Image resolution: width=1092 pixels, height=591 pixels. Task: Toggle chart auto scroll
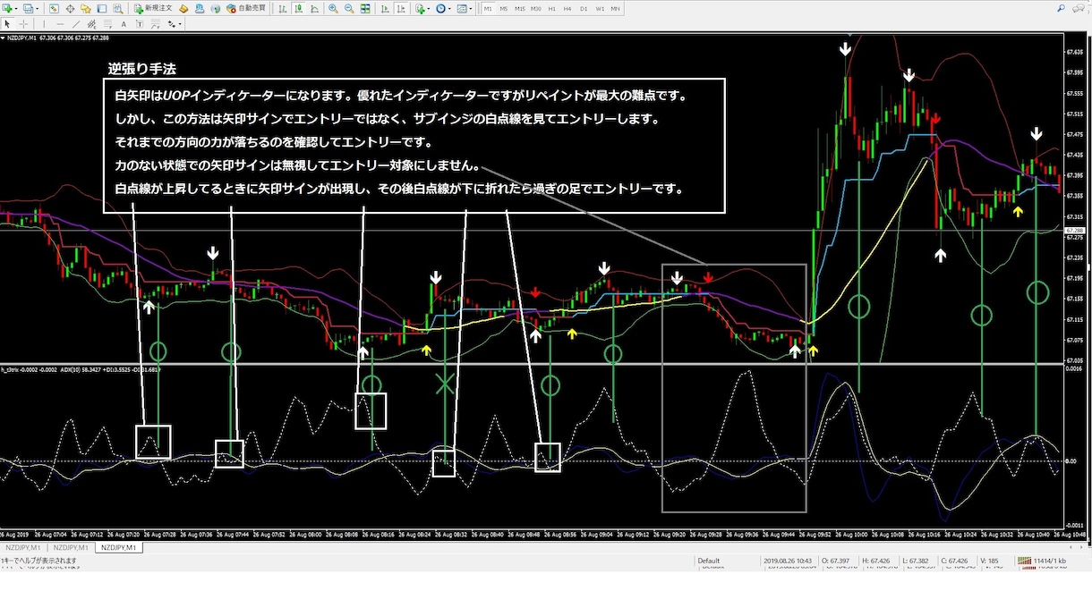click(386, 8)
